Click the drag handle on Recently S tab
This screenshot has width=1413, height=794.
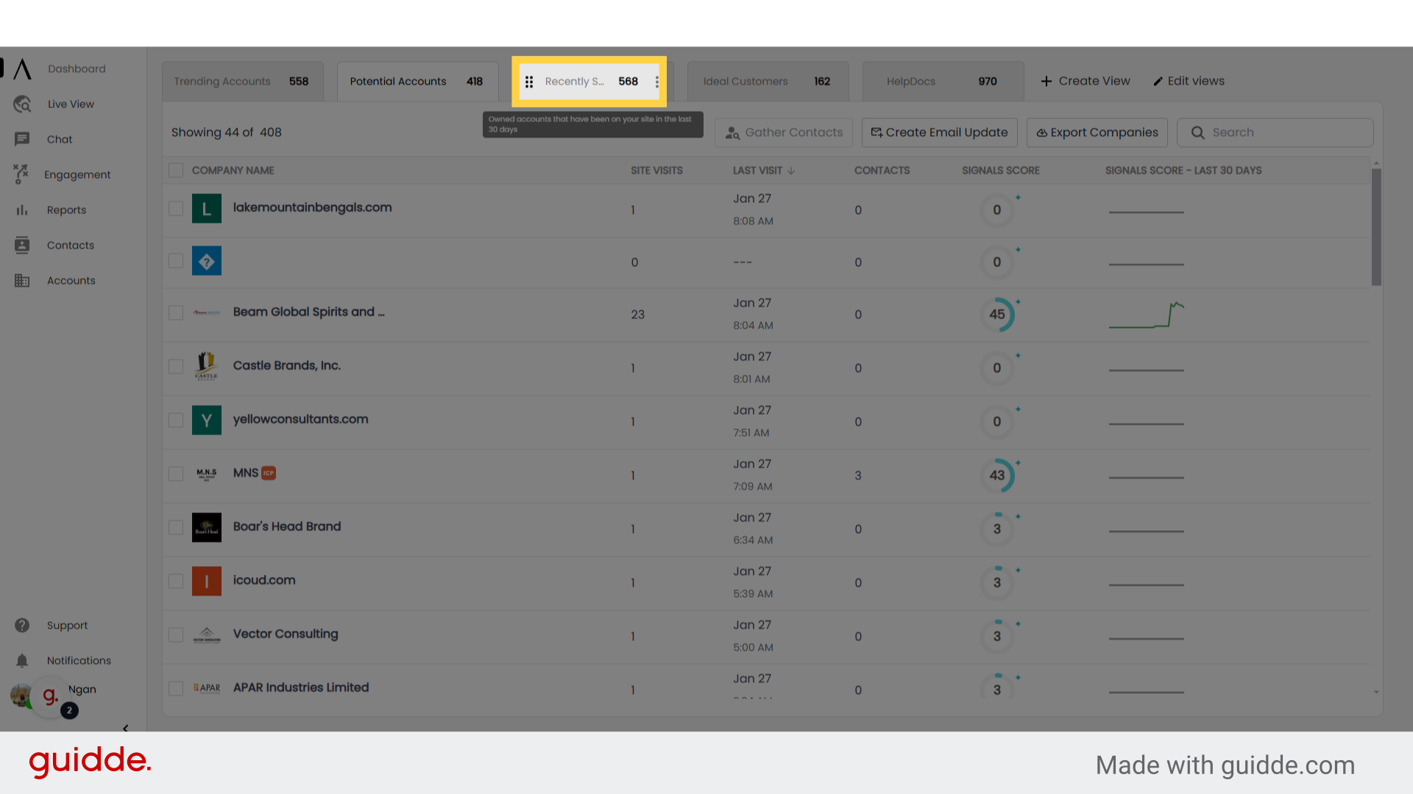point(529,82)
